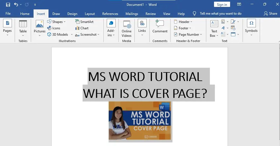Click the Chart button
280x146 pixels.
pos(82,28)
